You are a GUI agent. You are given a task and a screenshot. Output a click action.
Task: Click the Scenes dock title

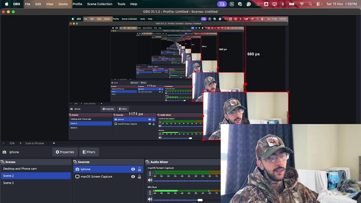click(x=10, y=162)
